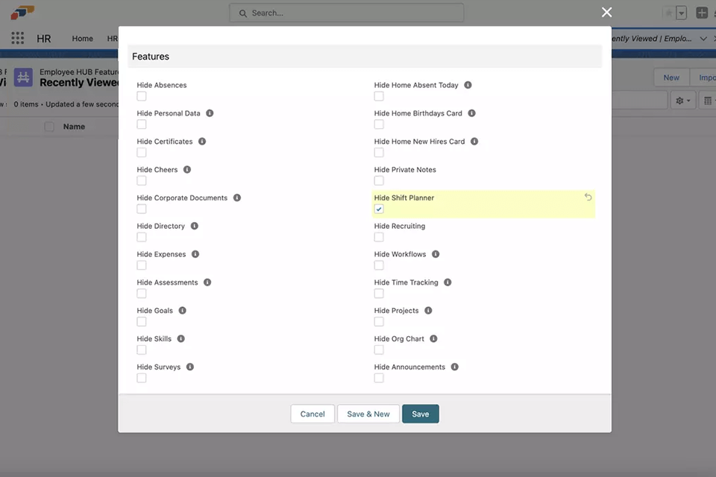
Task: Check the Hide Skills checkbox
Action: click(142, 350)
